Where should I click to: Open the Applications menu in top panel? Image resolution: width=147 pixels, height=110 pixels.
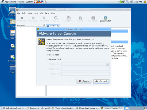(x=10, y=2)
